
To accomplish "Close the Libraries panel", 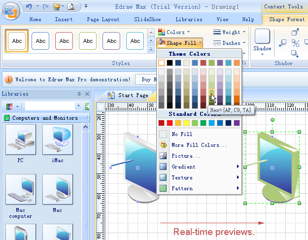I will (87, 94).
